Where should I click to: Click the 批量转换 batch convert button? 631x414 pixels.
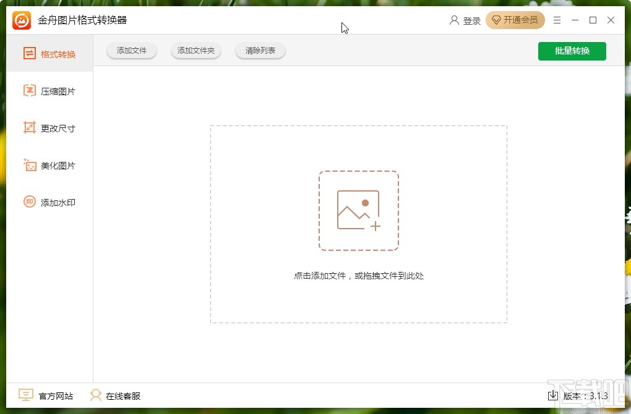tap(572, 51)
